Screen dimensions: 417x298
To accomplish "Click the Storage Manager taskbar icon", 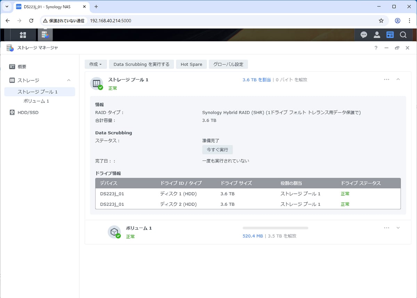I will pos(45,35).
